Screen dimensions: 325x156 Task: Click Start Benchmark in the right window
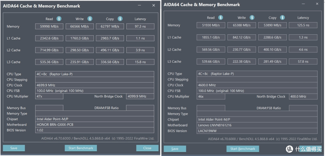(243, 149)
